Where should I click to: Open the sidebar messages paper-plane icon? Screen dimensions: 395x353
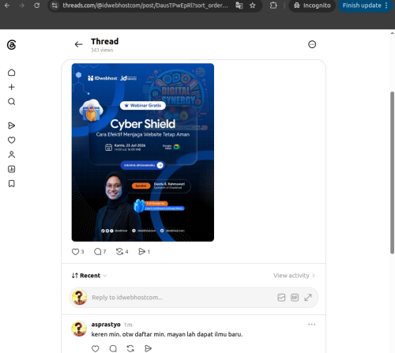pyautogui.click(x=11, y=126)
